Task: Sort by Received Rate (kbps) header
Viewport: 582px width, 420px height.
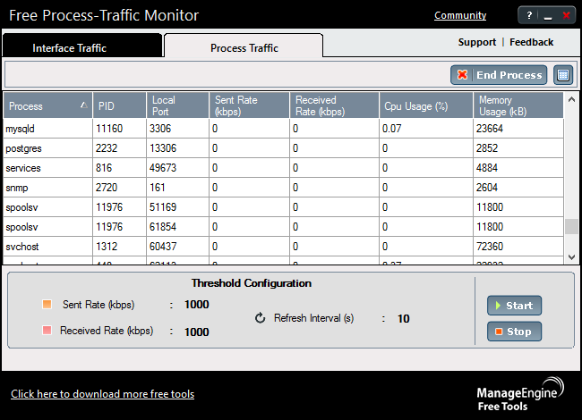Action: pos(334,105)
